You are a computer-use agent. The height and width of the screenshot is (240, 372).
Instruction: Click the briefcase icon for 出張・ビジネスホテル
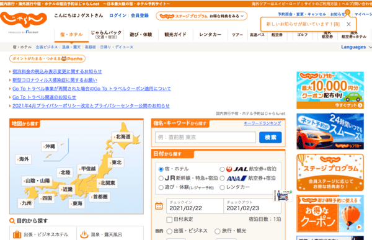17,234
